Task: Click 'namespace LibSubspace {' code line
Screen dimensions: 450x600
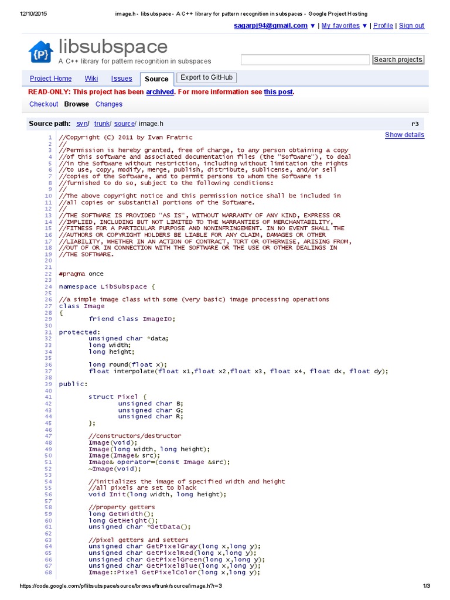Action: pyautogui.click(x=107, y=287)
